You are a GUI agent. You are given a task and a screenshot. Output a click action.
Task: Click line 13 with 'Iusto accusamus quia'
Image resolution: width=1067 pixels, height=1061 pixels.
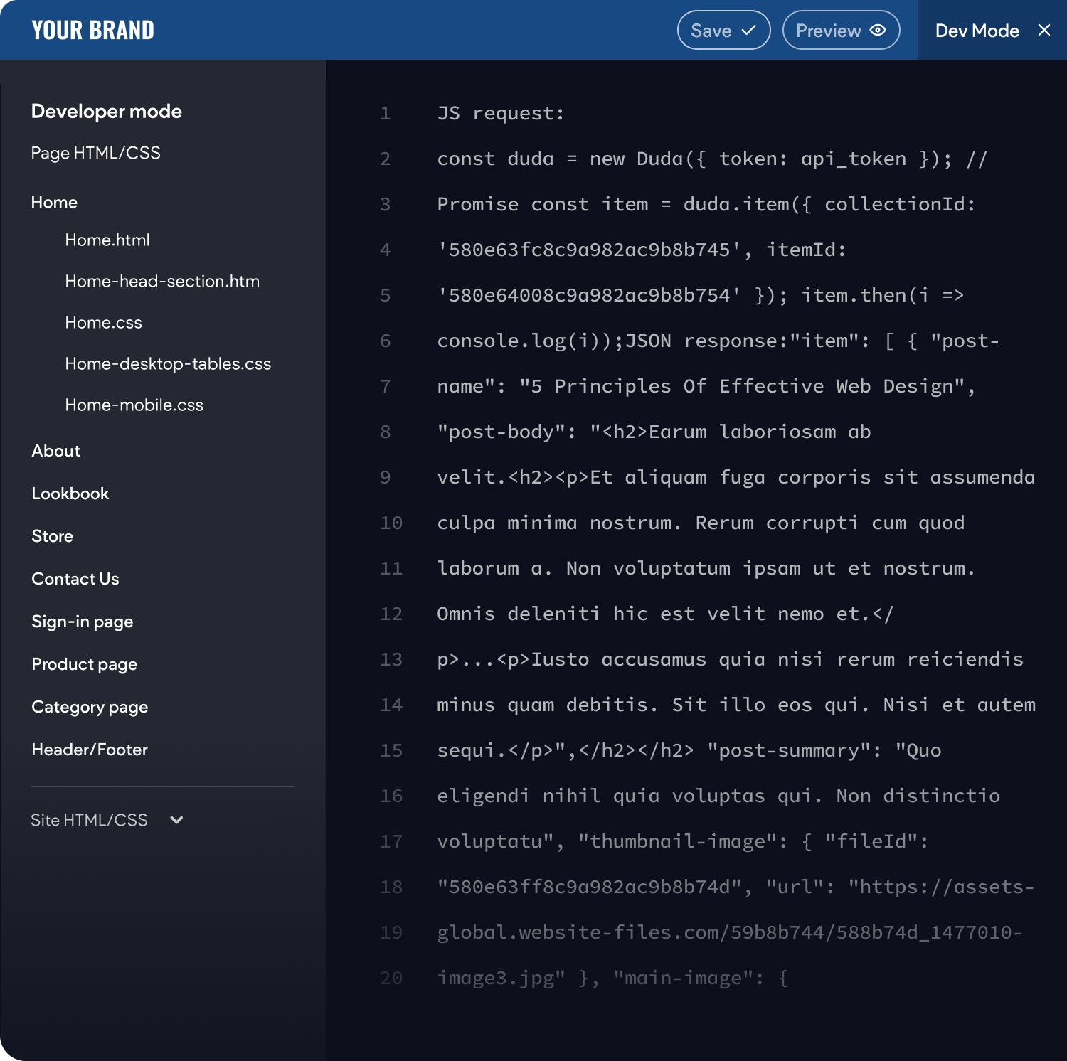[x=731, y=659]
